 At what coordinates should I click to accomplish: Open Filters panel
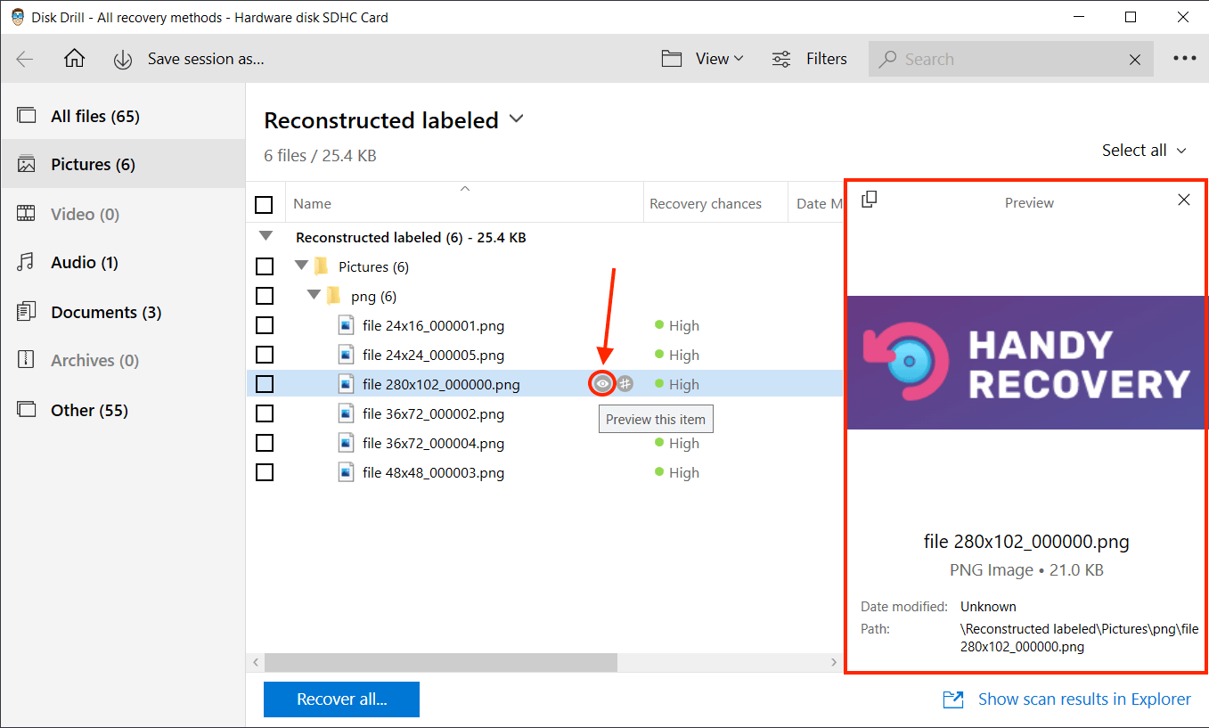tap(827, 59)
